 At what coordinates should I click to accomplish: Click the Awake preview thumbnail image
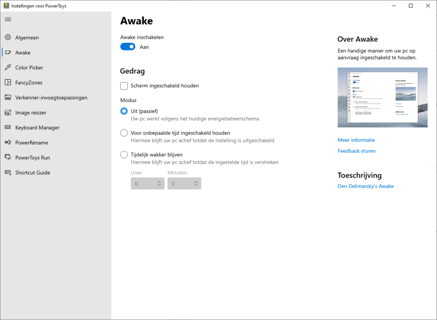point(382,97)
